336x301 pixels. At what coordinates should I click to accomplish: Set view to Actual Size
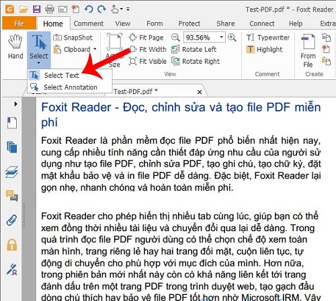114,50
